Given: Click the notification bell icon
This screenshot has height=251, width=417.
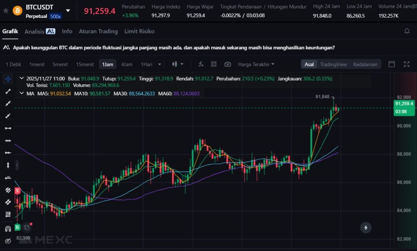Looking at the screenshot, I should tap(406, 31).
